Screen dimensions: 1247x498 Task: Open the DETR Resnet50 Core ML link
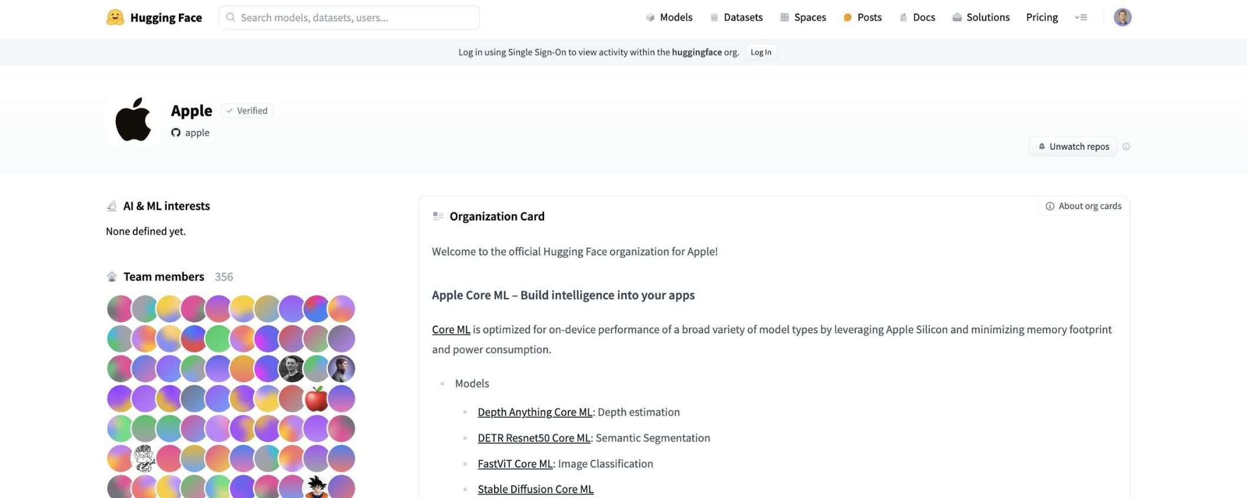(x=534, y=438)
